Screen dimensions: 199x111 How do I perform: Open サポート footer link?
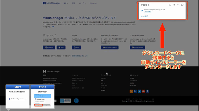click(103, 83)
